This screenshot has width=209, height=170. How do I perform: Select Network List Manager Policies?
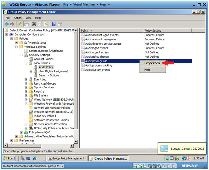[52, 108]
